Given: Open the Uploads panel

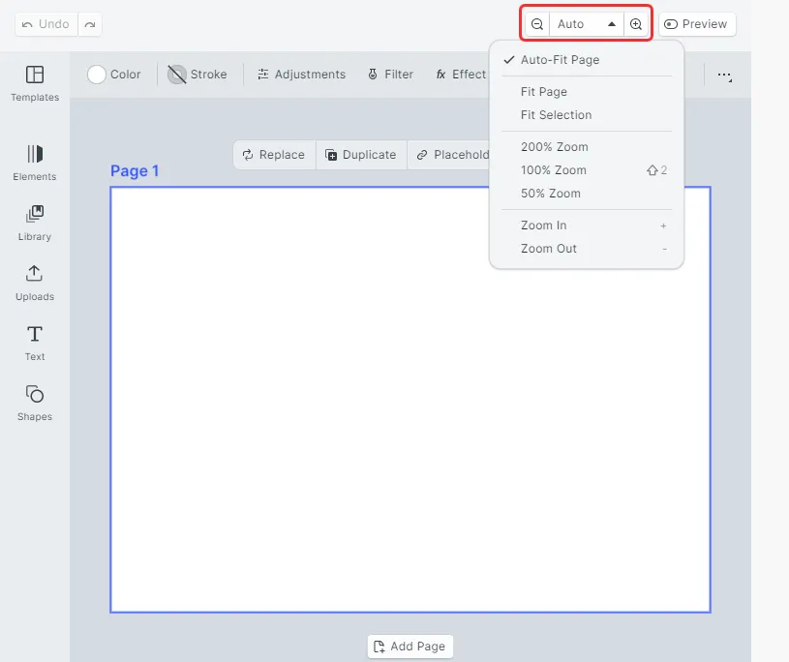Looking at the screenshot, I should 35,284.
